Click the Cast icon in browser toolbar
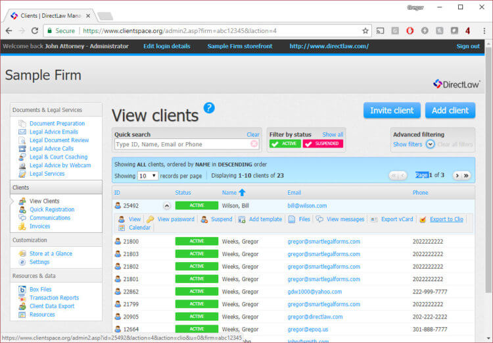493x343 pixels. tap(381, 31)
